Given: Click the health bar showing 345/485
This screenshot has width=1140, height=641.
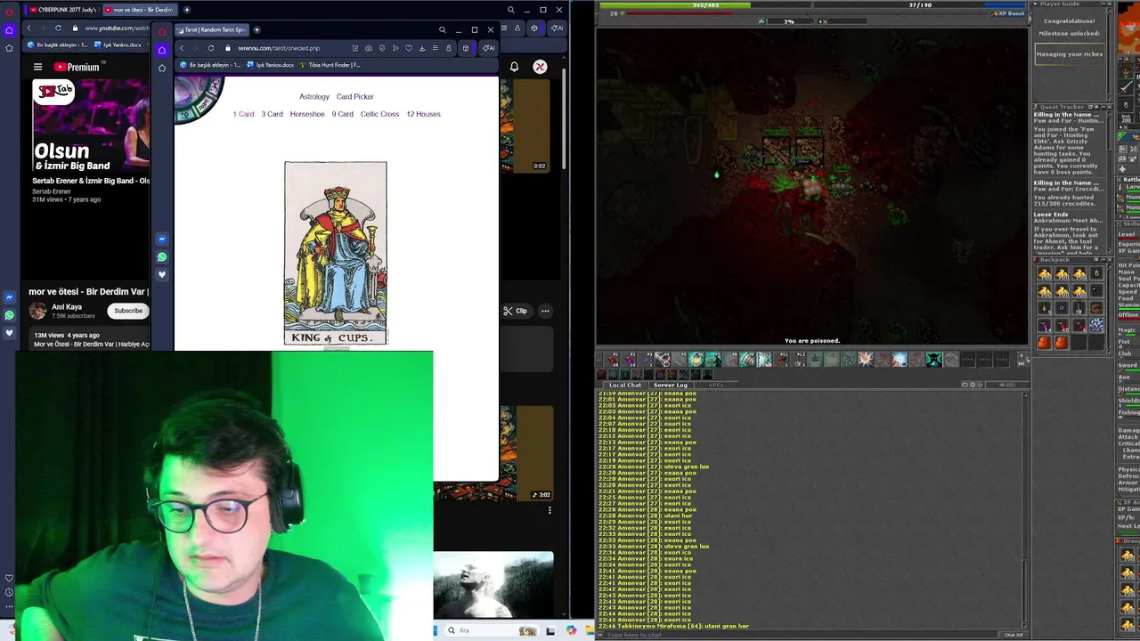Looking at the screenshot, I should 705,5.
